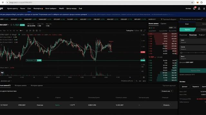Click the chart screenshot camera icon

[37, 31]
